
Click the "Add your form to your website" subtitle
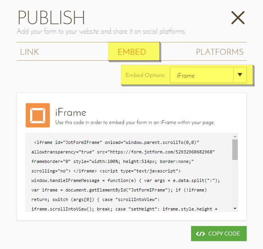tap(101, 31)
